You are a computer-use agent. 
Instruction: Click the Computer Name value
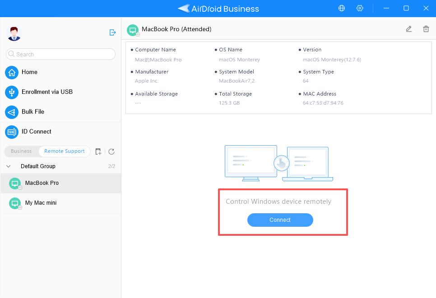tap(158, 60)
